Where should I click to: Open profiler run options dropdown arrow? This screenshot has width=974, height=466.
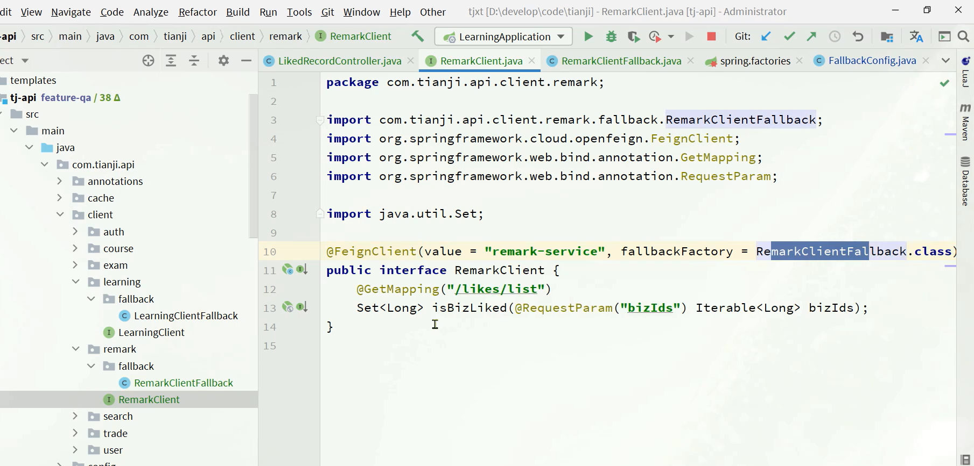[671, 37]
